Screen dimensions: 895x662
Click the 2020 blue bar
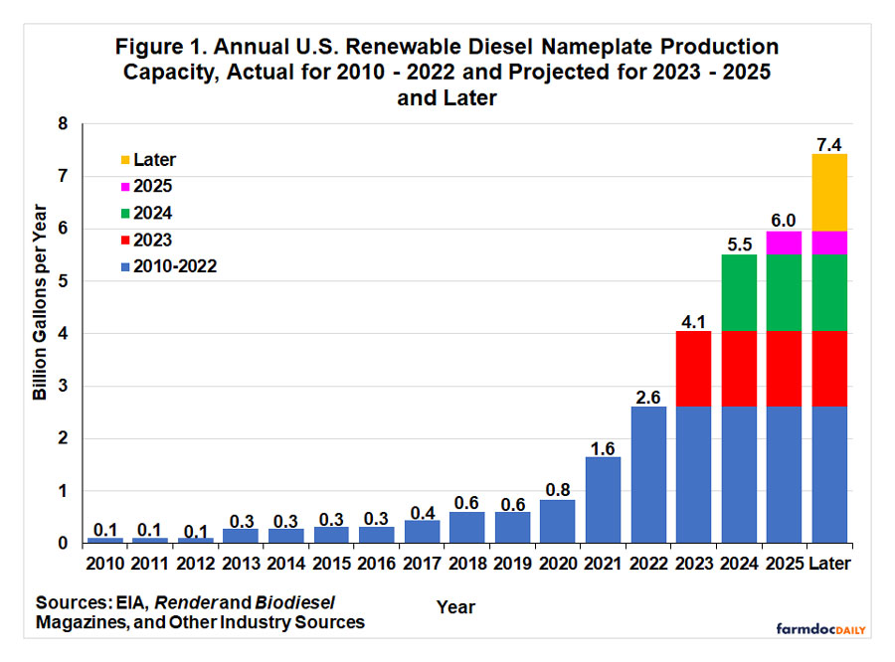[x=558, y=521]
